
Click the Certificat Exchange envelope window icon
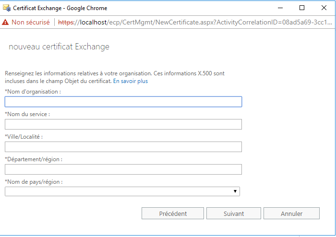click(x=7, y=8)
